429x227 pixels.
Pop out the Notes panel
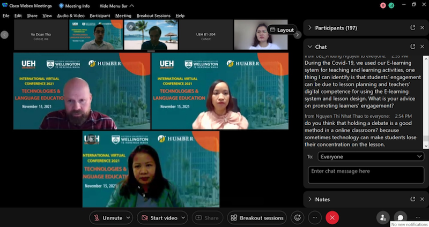pyautogui.click(x=412, y=199)
